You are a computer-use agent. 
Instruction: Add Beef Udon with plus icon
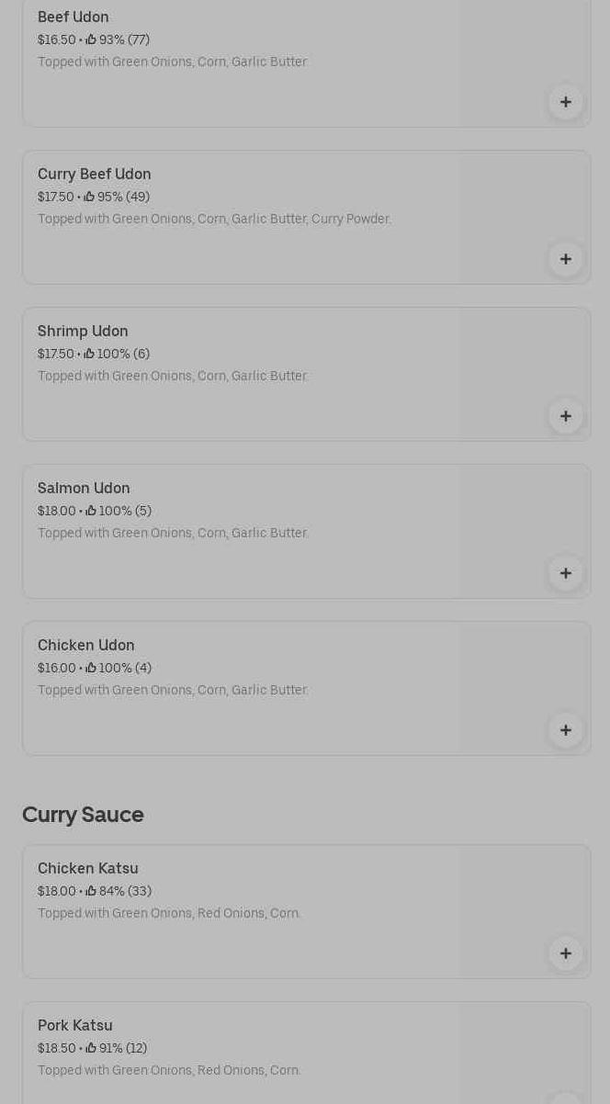click(x=566, y=102)
